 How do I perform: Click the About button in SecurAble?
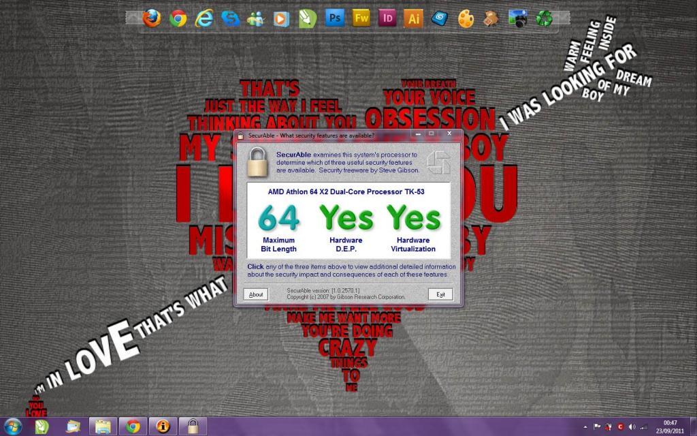(256, 294)
